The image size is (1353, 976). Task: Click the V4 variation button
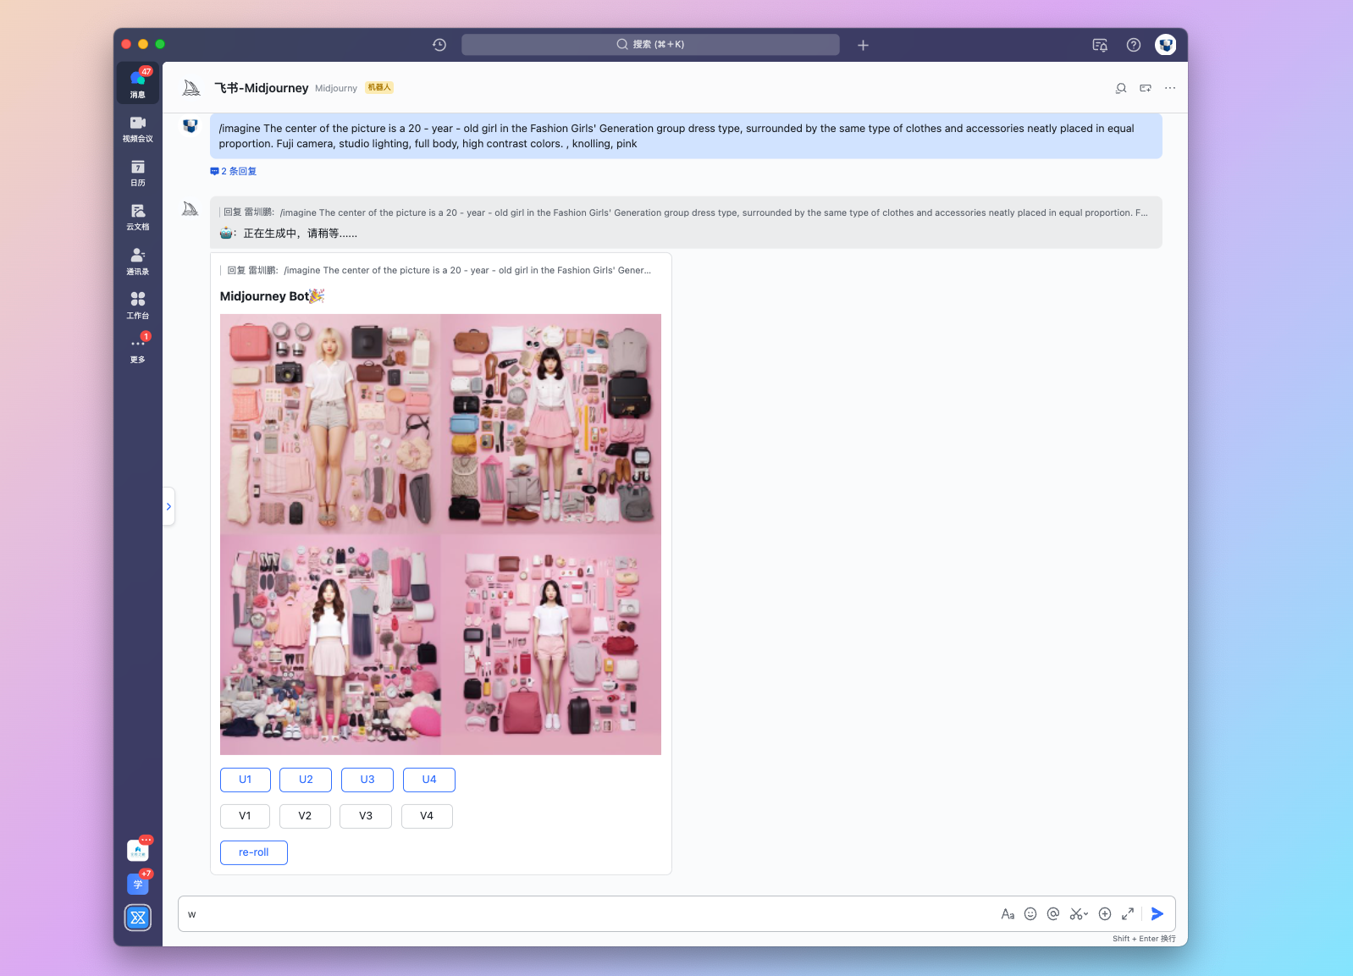point(427,816)
